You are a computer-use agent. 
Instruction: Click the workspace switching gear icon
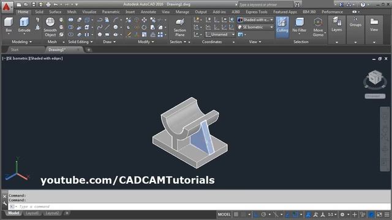coord(342,215)
